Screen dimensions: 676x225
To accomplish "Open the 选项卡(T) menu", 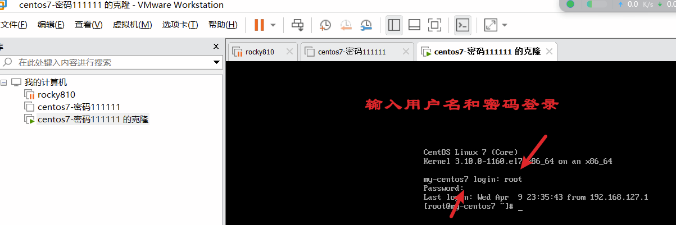I will (180, 25).
